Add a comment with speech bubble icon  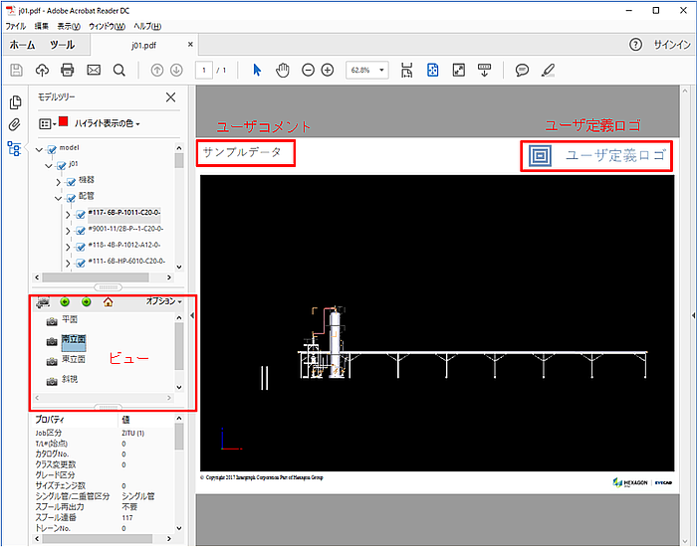tap(522, 71)
